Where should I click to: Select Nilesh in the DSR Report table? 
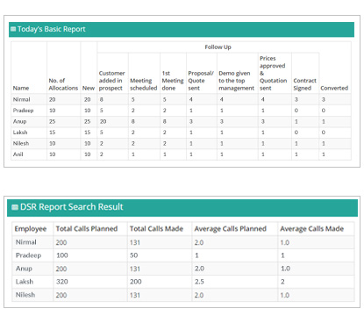click(25, 295)
